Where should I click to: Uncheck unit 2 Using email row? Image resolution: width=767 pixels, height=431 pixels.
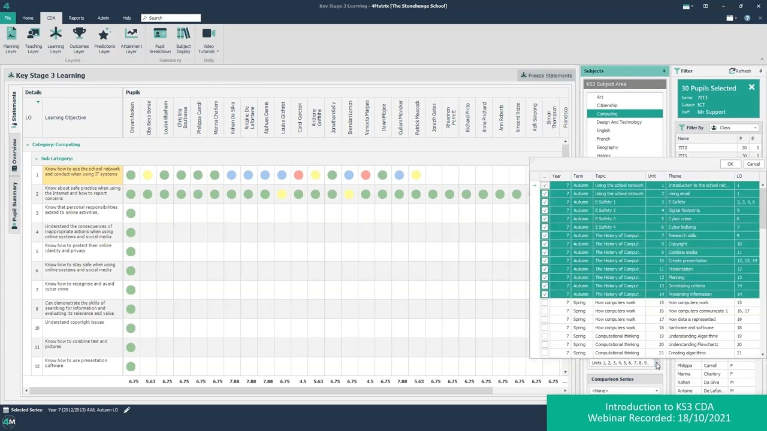coord(545,193)
